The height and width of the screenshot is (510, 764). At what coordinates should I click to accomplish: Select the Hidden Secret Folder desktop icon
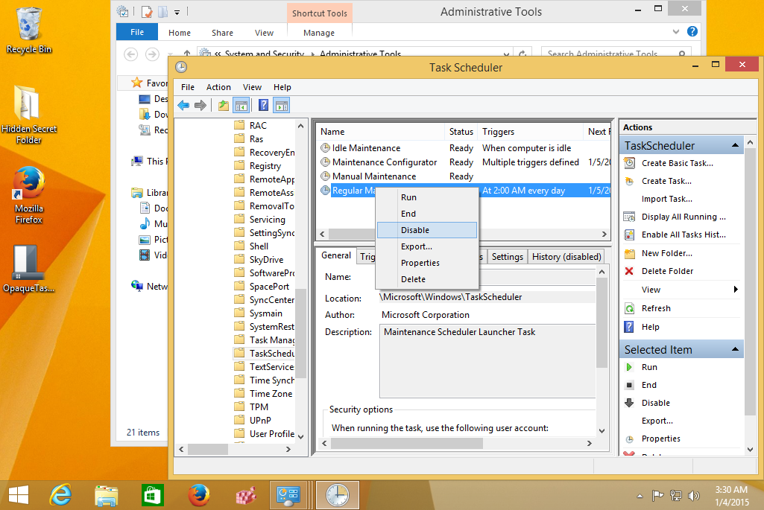click(x=29, y=115)
